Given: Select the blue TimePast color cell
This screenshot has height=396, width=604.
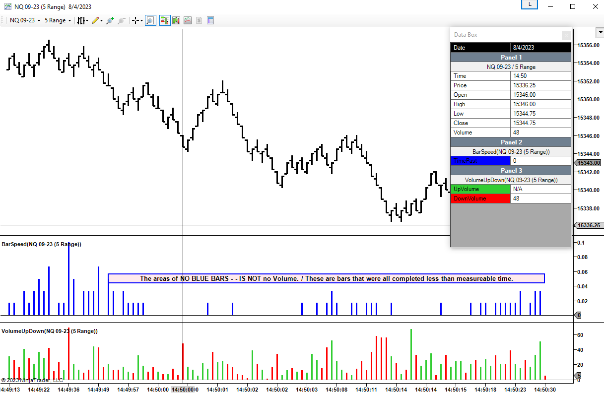Looking at the screenshot, I should coord(480,161).
